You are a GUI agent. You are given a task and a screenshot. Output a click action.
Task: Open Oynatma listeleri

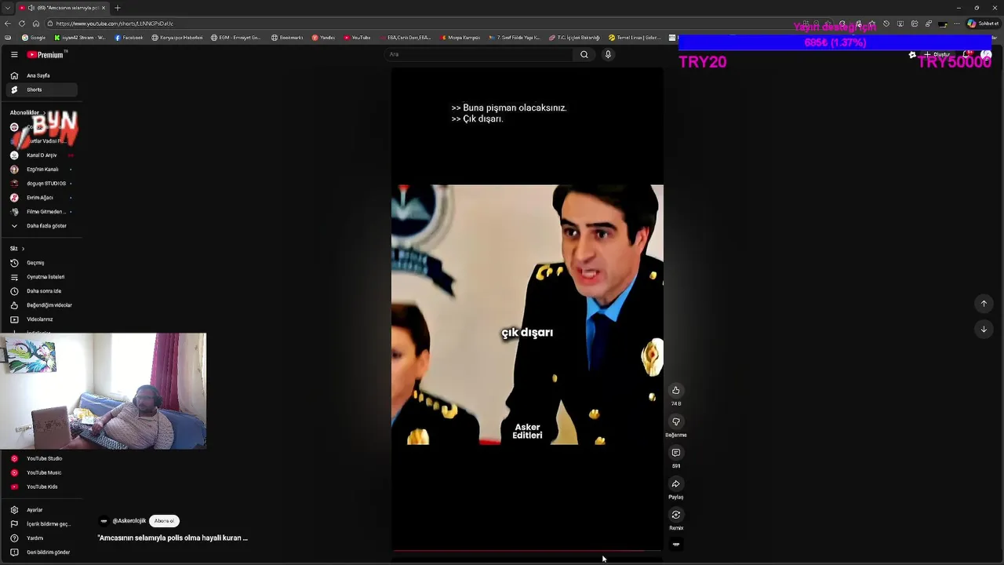(41, 277)
